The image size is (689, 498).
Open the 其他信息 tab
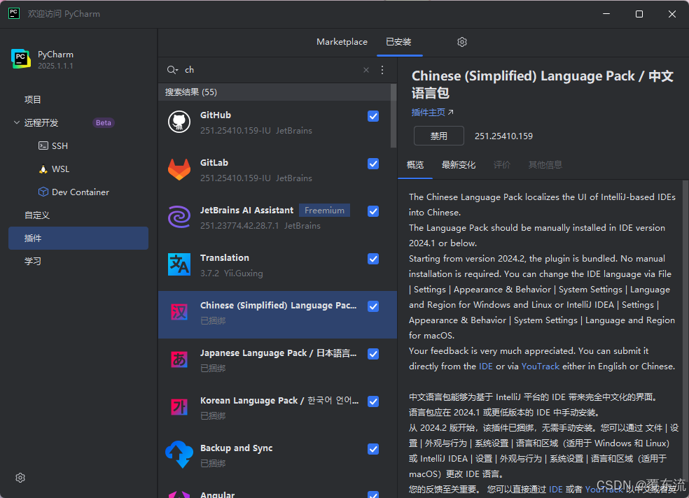pos(545,164)
